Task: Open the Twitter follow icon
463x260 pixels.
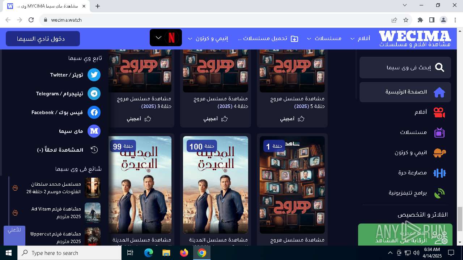Action: pos(94,75)
